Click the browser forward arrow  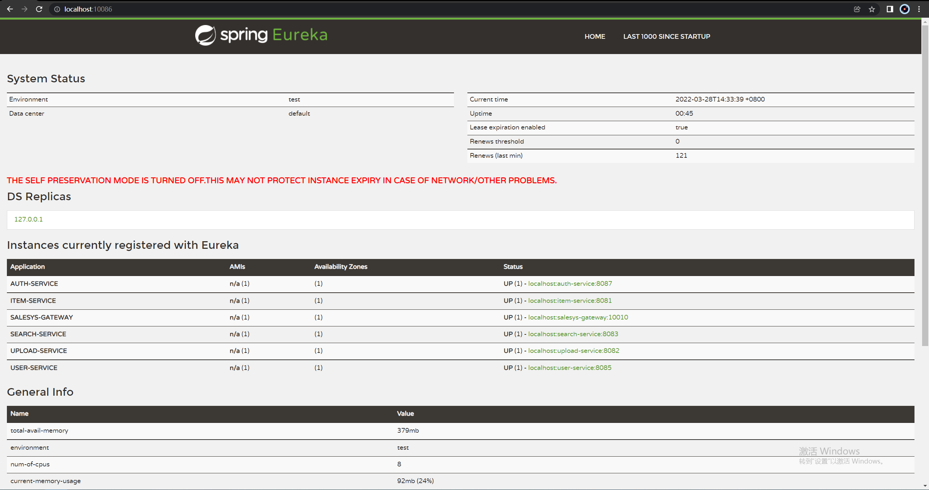pyautogui.click(x=24, y=9)
